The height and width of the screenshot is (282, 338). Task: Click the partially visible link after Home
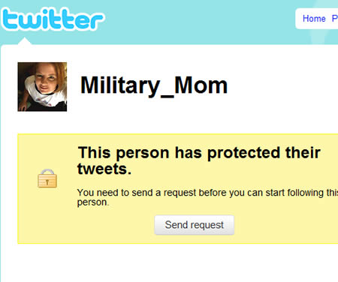(335, 19)
